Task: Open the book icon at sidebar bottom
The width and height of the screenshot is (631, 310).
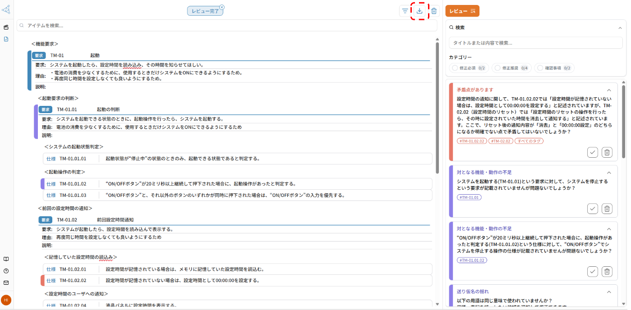Action: 6,259
